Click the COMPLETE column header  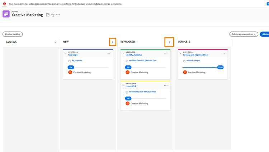184,42
